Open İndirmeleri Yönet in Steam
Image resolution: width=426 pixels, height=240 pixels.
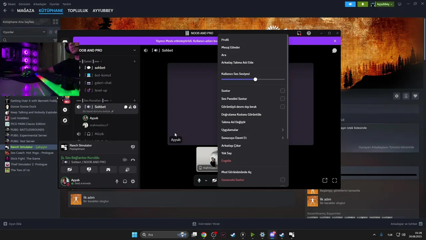(x=206, y=224)
